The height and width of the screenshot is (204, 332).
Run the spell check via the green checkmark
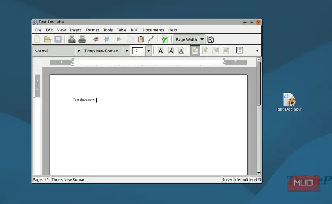click(x=165, y=40)
